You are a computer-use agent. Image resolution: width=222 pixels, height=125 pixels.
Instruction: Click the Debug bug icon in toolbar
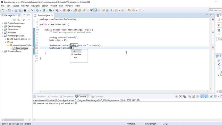37,10
